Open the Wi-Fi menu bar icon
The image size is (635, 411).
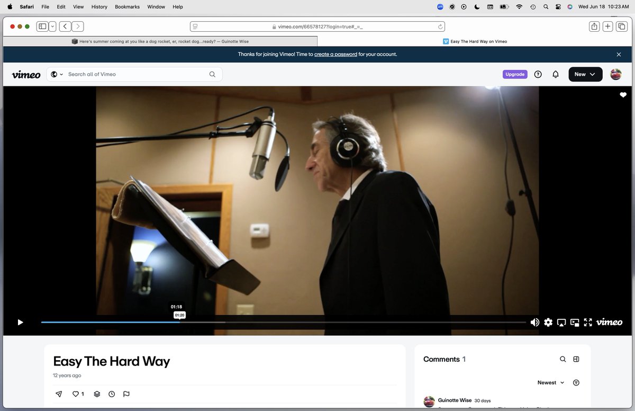(519, 7)
